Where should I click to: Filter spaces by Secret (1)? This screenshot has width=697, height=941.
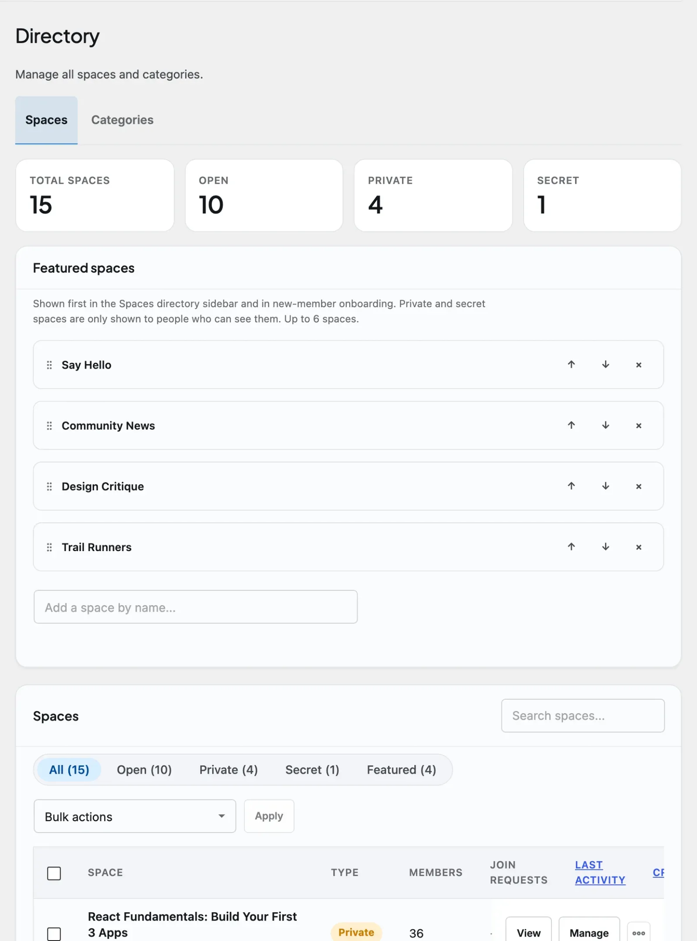click(312, 770)
